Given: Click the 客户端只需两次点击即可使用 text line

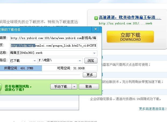Looking at the screenshot, I should coord(126,64).
